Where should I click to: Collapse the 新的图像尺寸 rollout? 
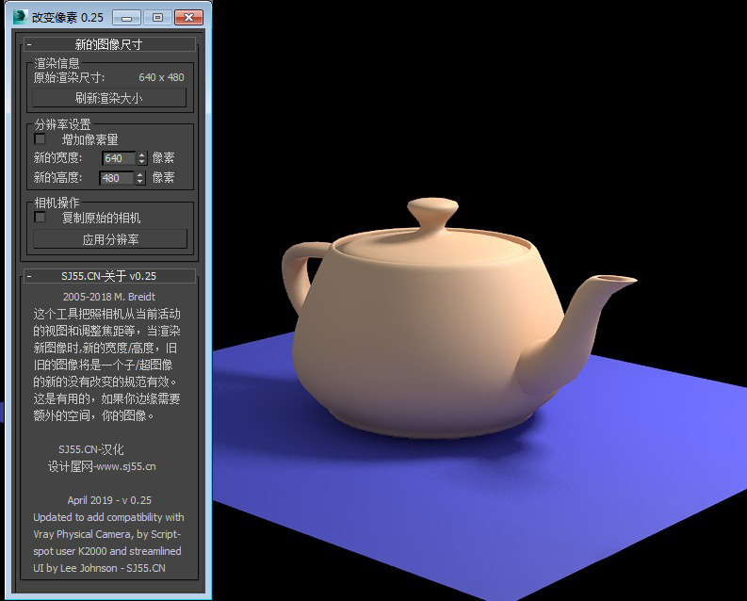[29, 44]
